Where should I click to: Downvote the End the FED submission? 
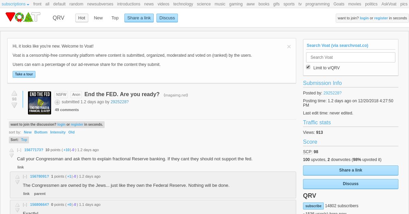(14, 105)
